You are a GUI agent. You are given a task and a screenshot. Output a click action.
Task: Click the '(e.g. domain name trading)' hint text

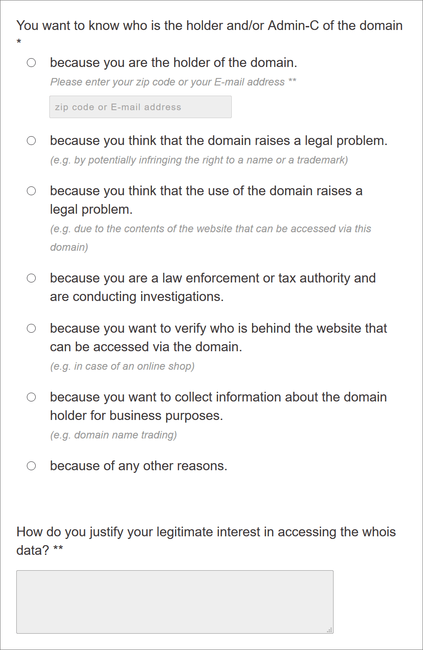(x=113, y=435)
